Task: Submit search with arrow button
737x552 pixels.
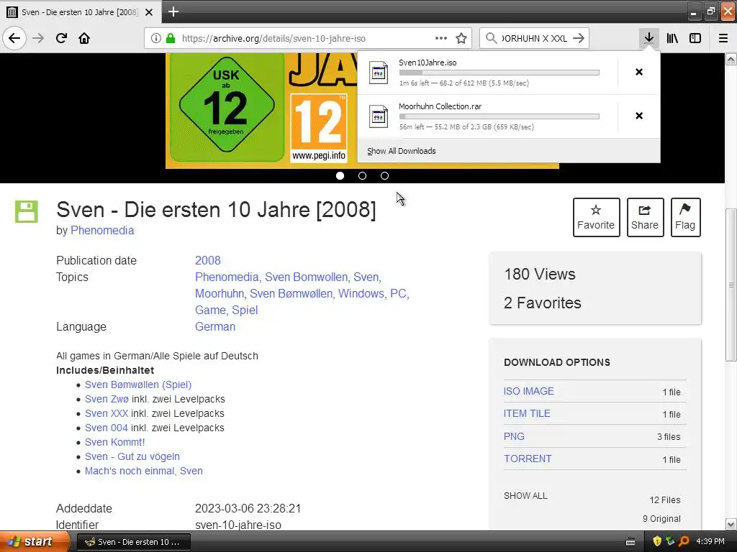Action: [579, 38]
